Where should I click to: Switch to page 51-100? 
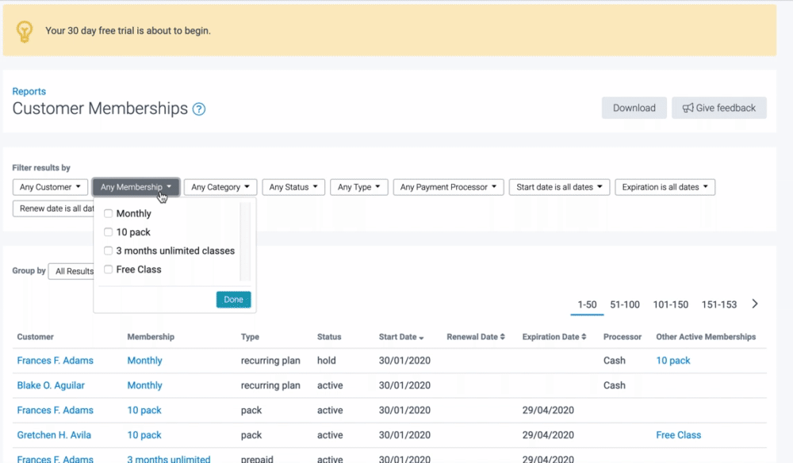[625, 304]
